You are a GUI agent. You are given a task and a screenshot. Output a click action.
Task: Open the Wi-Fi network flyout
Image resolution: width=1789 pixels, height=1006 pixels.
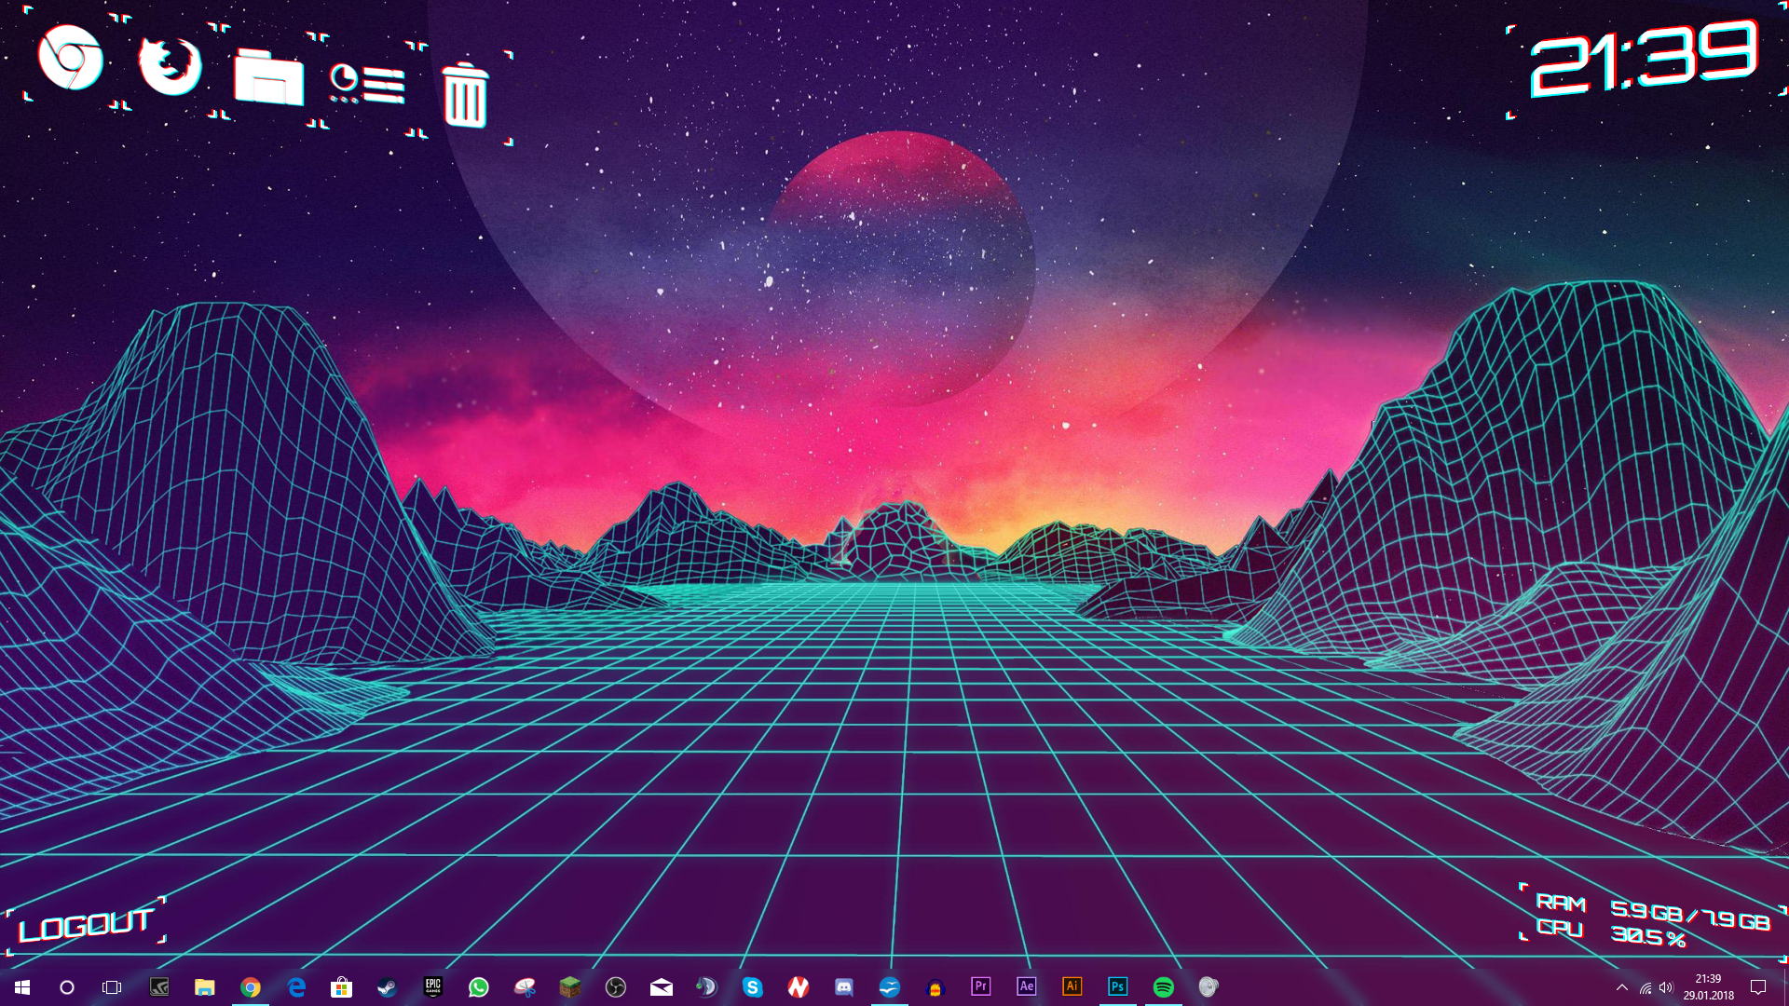coord(1645,987)
